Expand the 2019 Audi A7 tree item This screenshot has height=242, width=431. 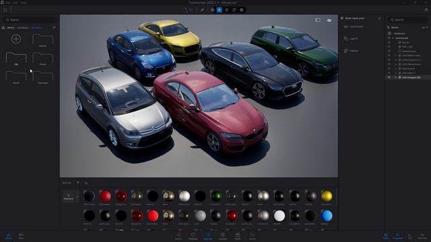pos(396,69)
